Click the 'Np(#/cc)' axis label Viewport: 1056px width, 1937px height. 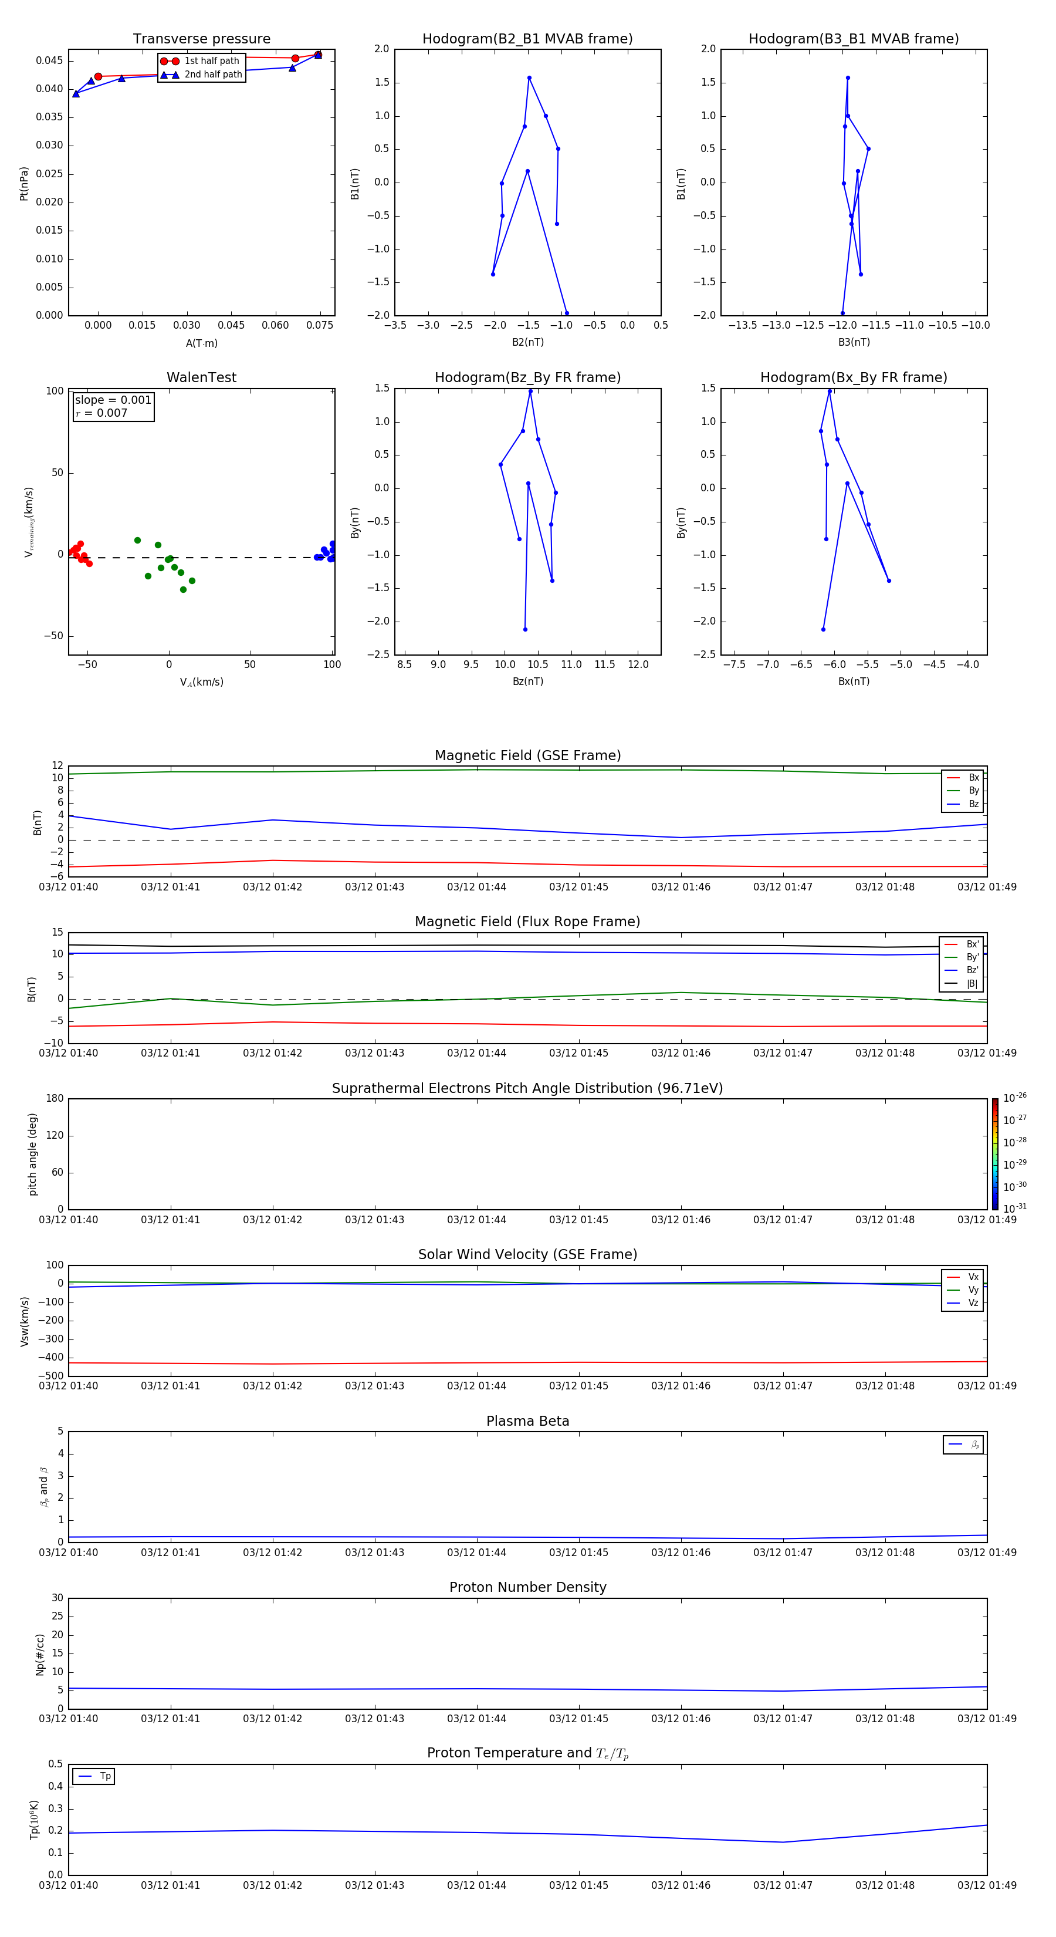pos(40,1654)
